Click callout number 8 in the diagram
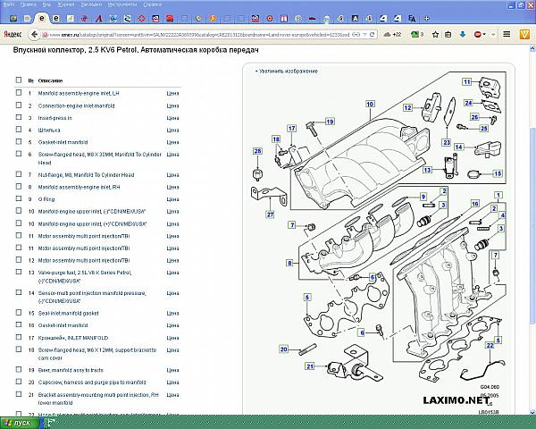 [289, 263]
